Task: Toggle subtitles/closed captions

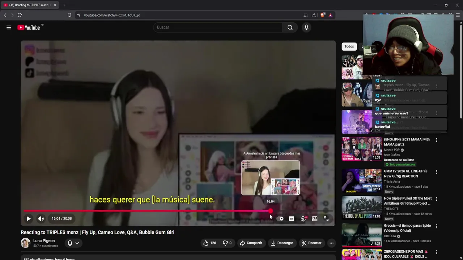Action: 292,218
